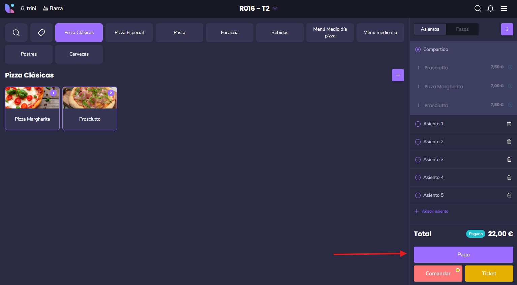
Task: Select the Asiento 5 radio button
Action: tap(418, 195)
